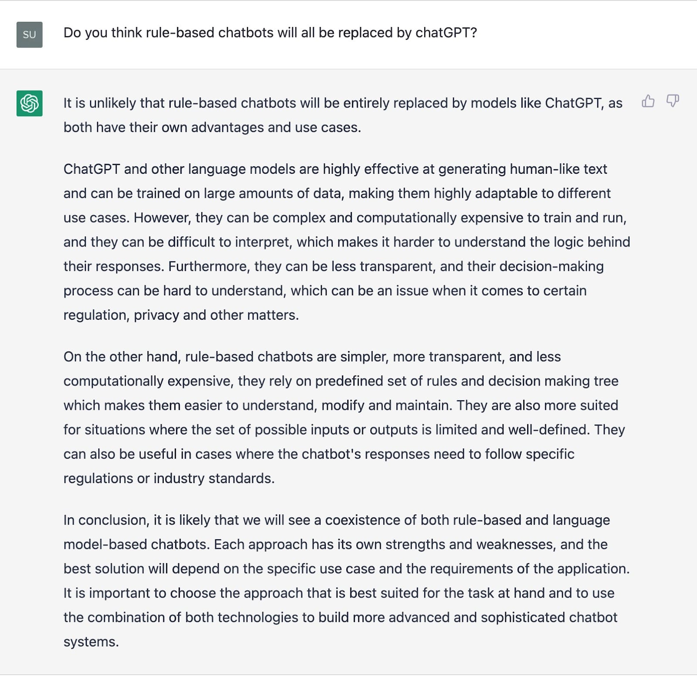This screenshot has width=697, height=676.
Task: Click the thumbs-down feedback icon
Action: click(x=673, y=101)
